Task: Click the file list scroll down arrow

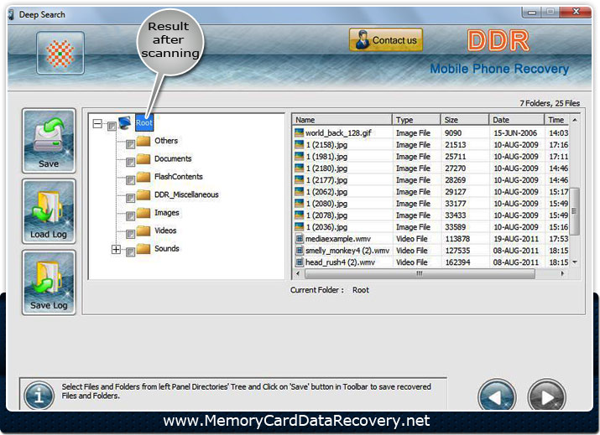Action: pyautogui.click(x=574, y=262)
